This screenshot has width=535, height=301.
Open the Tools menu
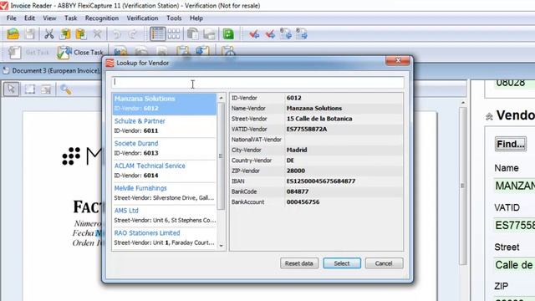click(174, 18)
